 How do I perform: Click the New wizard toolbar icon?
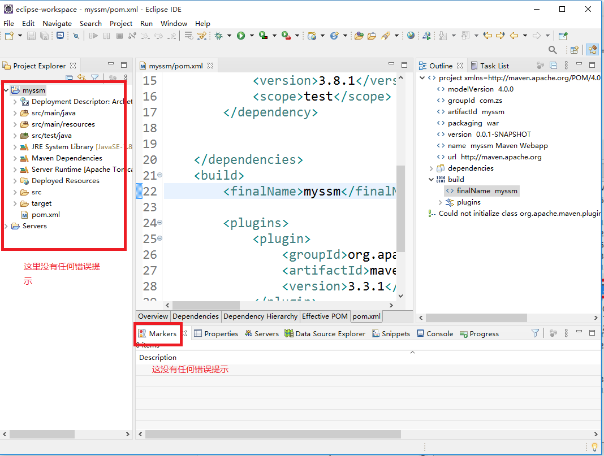point(9,36)
